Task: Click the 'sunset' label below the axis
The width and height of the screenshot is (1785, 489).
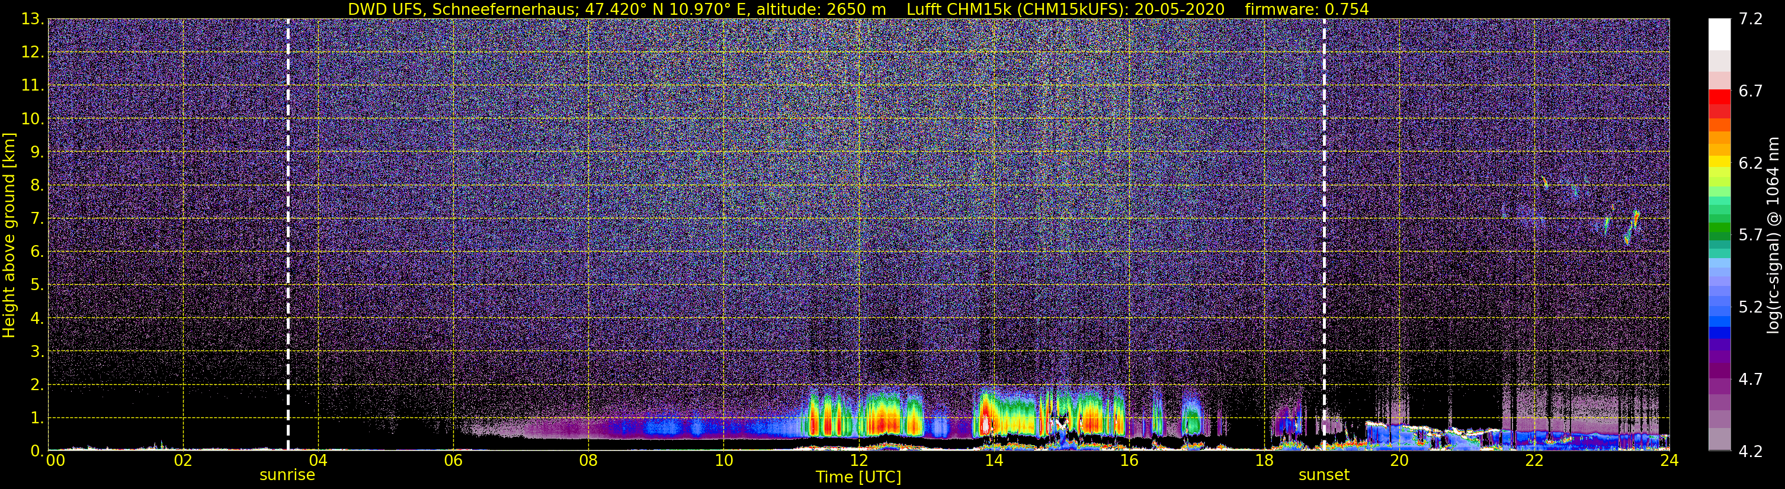Action: pos(1323,475)
